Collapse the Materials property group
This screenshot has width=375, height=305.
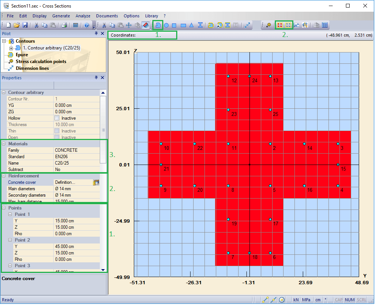click(4, 144)
